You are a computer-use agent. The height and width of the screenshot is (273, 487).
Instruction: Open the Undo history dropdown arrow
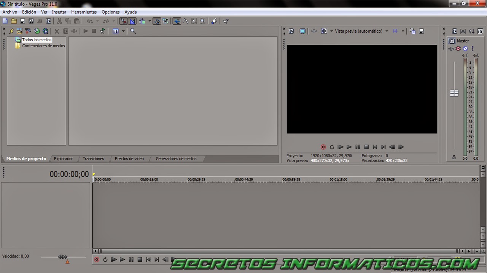point(97,21)
